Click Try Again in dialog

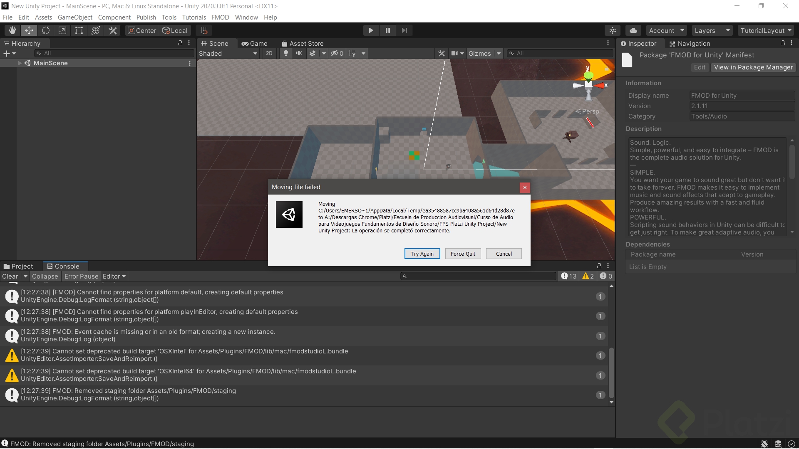pos(422,254)
